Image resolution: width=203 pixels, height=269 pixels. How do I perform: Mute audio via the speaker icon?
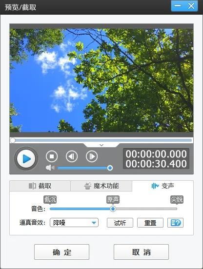click(50, 168)
